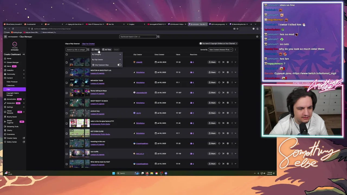
Task: Select the Clips I've Created tab
Action: [x=88, y=44]
